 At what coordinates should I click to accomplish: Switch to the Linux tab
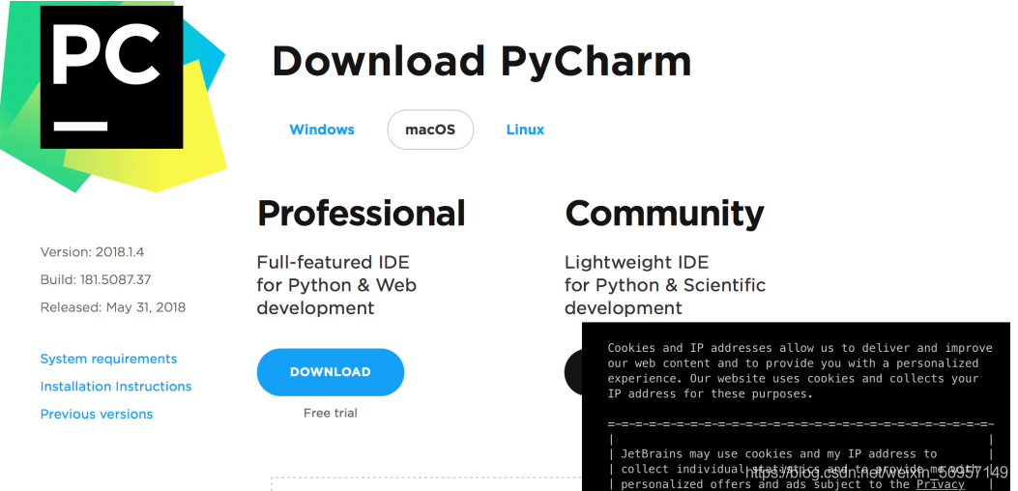[525, 130]
